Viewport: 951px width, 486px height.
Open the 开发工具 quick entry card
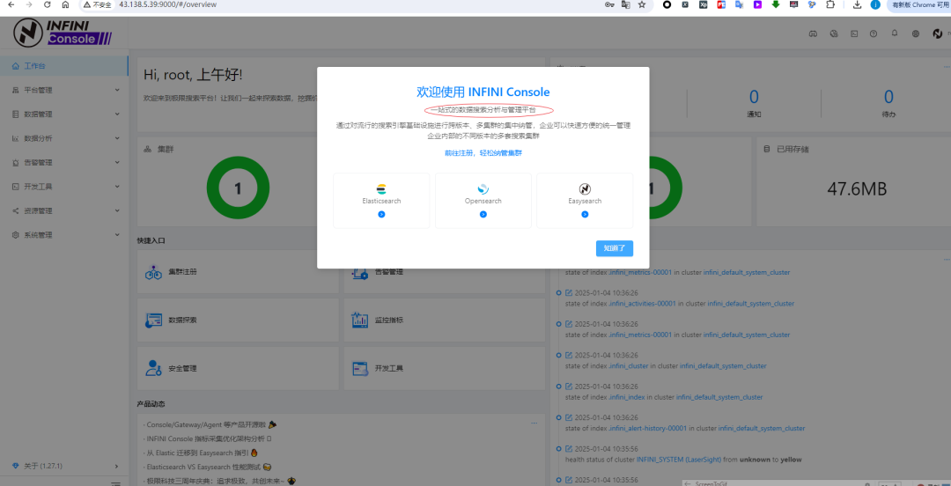coord(444,368)
